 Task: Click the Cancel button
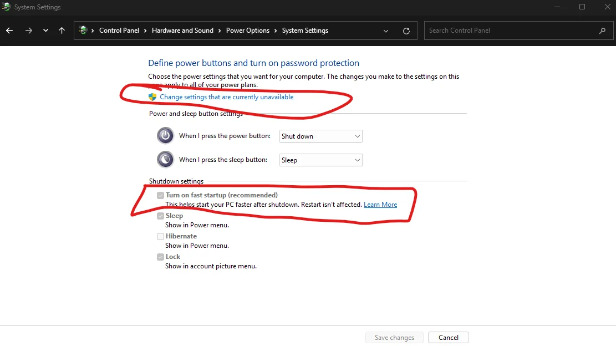(448, 337)
